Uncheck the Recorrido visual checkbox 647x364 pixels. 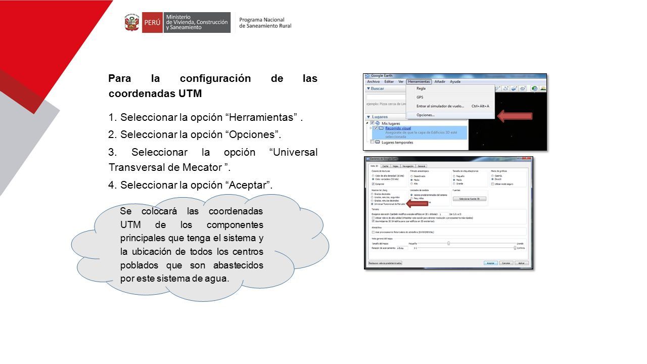coord(376,128)
